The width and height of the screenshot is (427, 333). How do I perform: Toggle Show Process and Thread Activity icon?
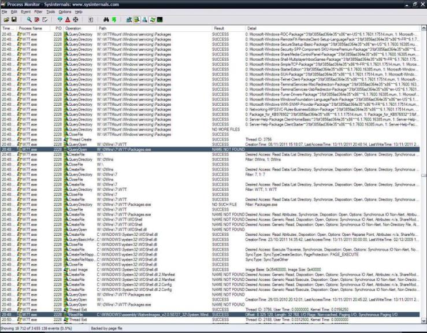pyautogui.click(x=153, y=20)
